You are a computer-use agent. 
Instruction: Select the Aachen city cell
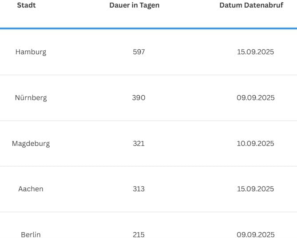31,189
